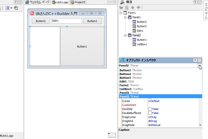Click Button2 on the form designer
The image size is (208, 139).
[41, 21]
